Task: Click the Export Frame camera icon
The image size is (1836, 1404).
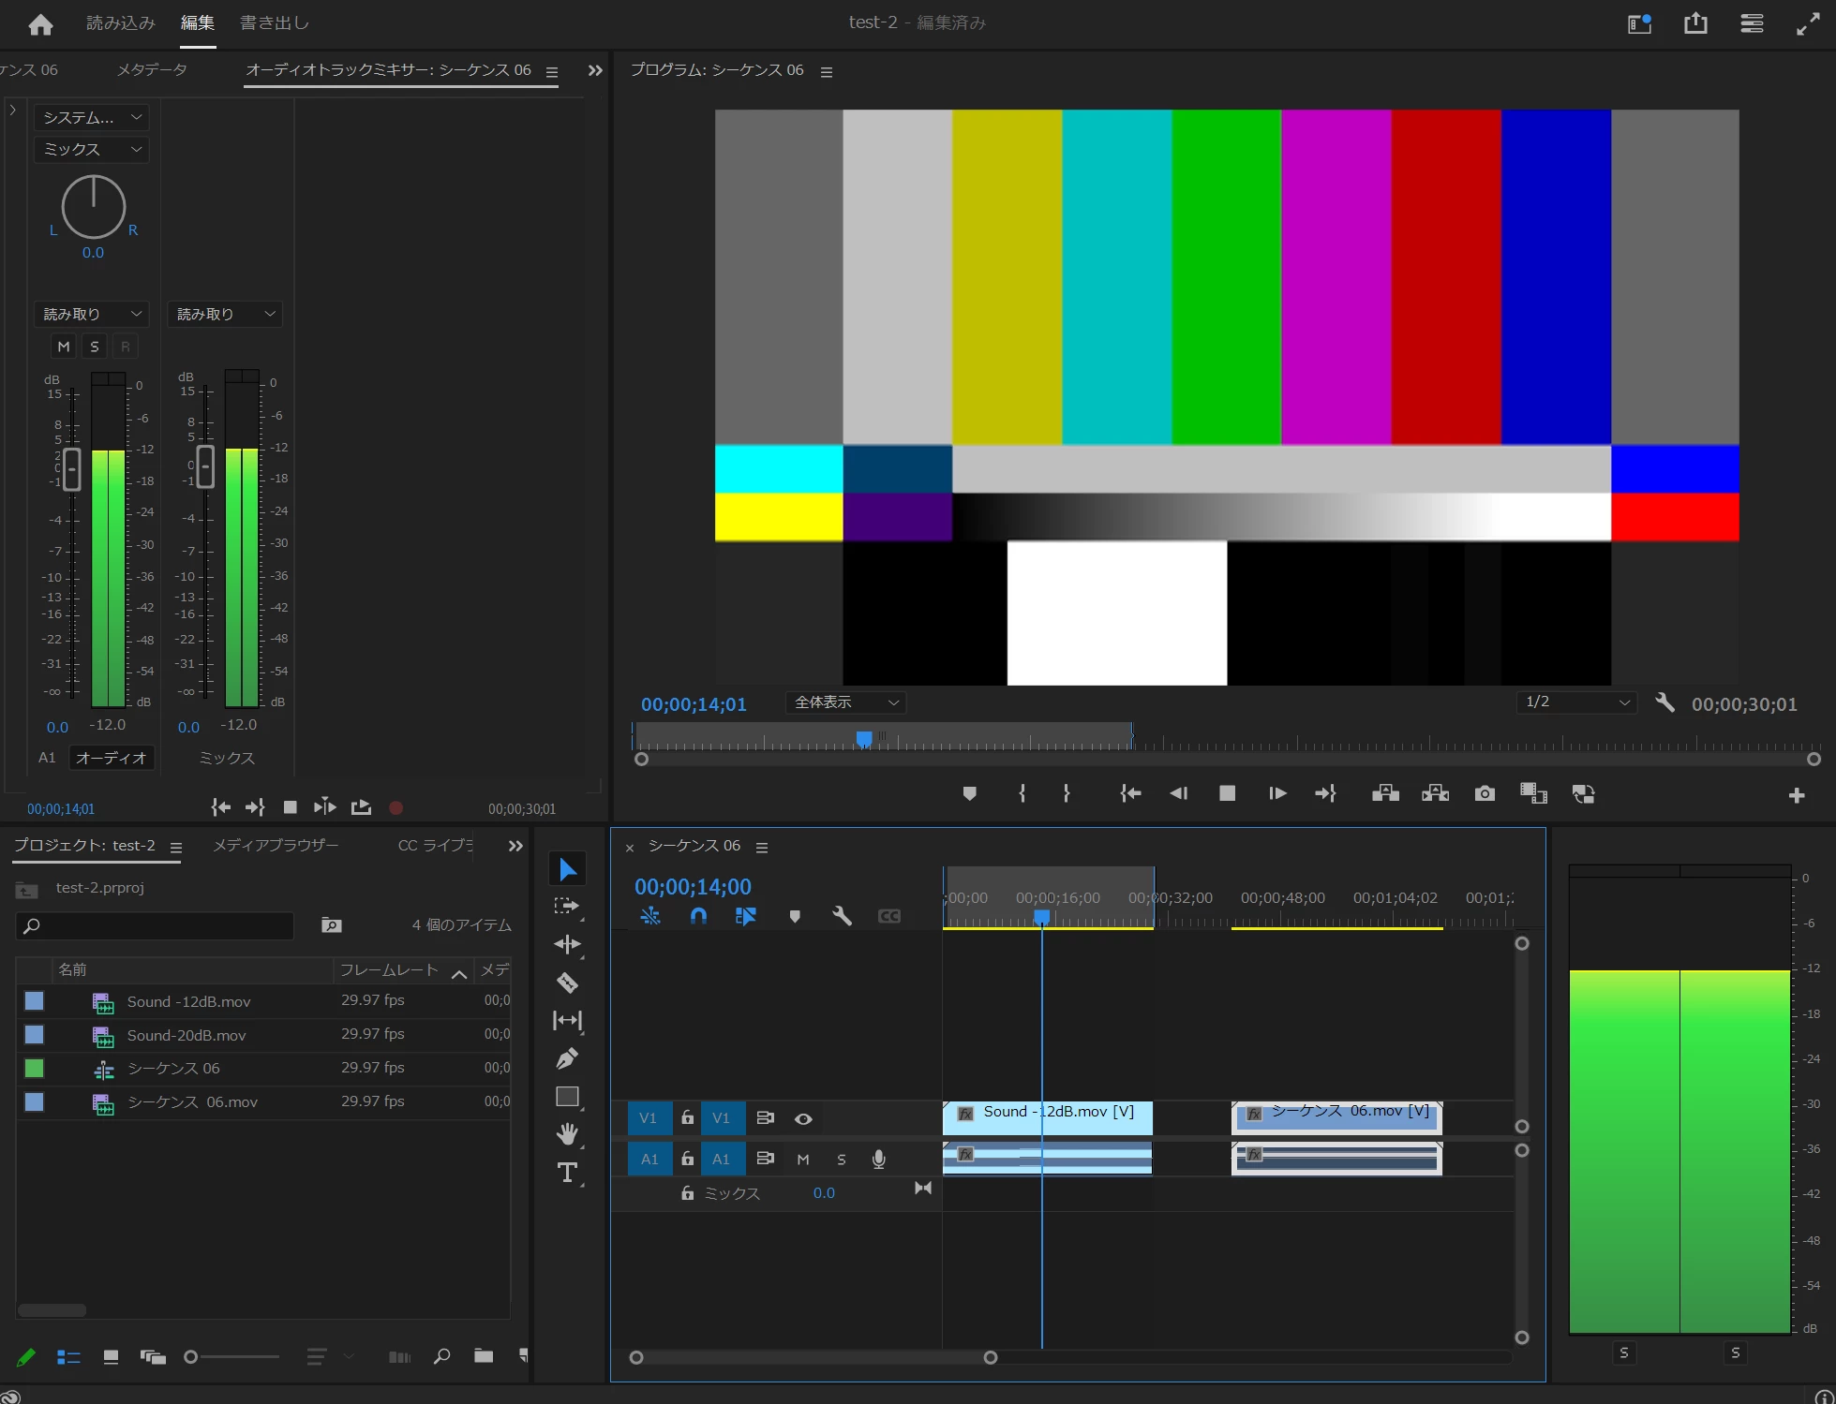Action: [x=1485, y=793]
